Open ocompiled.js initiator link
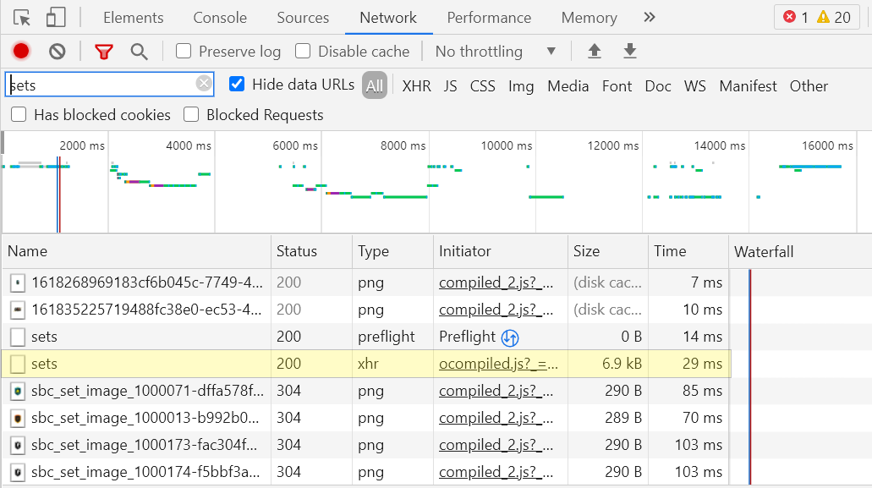Screen dimensions: 872x488 coord(498,364)
